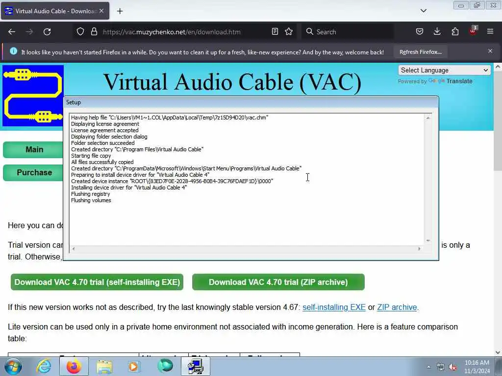The height and width of the screenshot is (376, 502).
Task: Click the "License agreement accepted" log line
Action: (105, 130)
